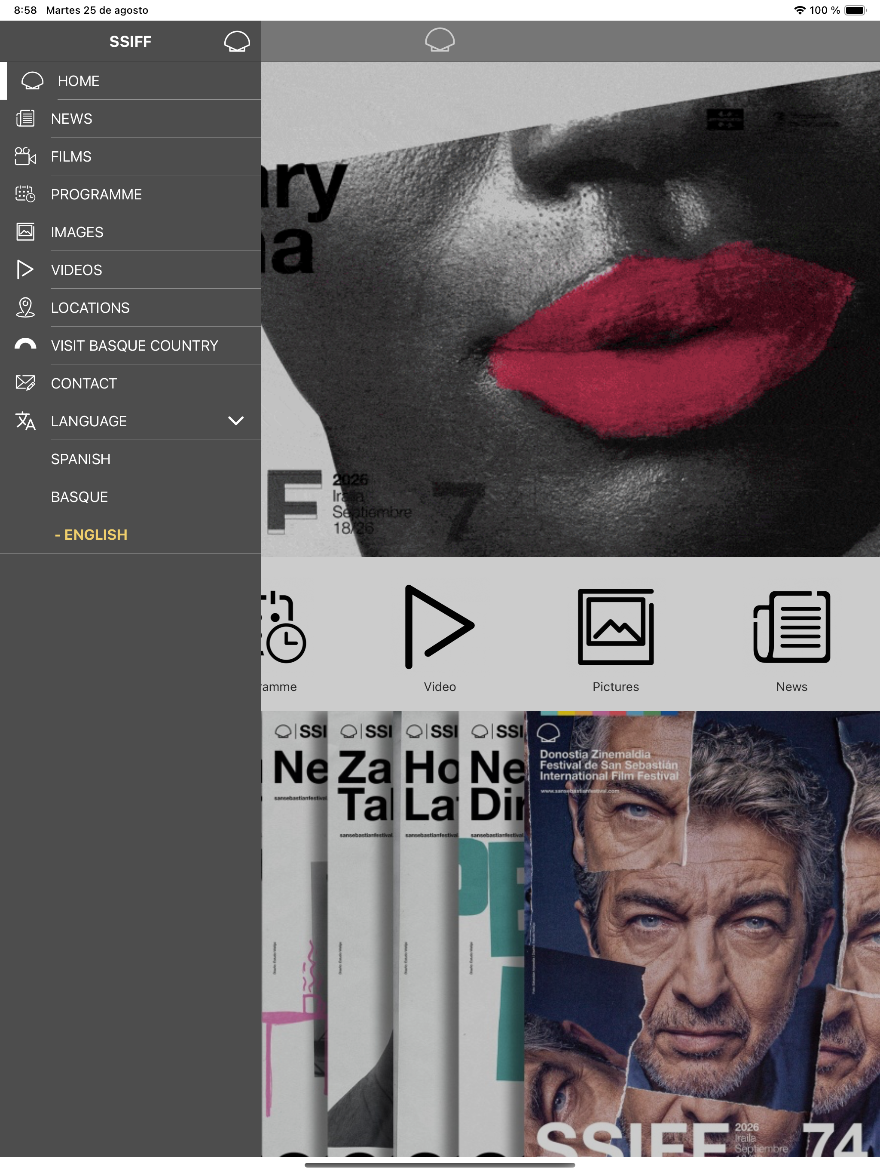Open Pictures via the large image icon

coord(616,627)
